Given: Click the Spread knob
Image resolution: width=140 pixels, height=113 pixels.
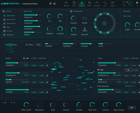Looking at the screenshot, I should click(74, 30).
